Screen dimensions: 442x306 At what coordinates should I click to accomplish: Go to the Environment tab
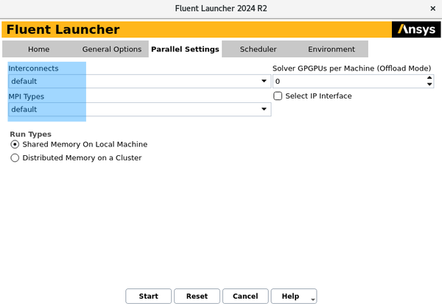point(331,49)
